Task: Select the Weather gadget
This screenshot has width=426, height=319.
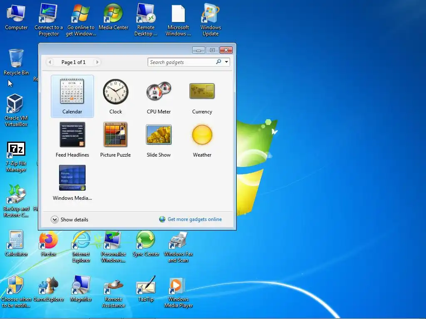Action: pyautogui.click(x=202, y=140)
